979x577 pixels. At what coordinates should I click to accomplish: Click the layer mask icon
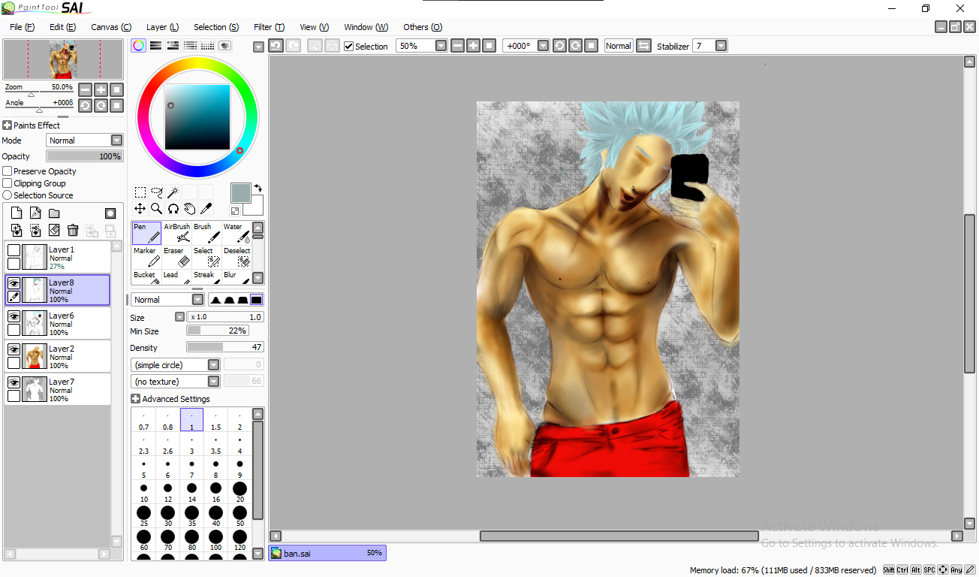click(110, 213)
